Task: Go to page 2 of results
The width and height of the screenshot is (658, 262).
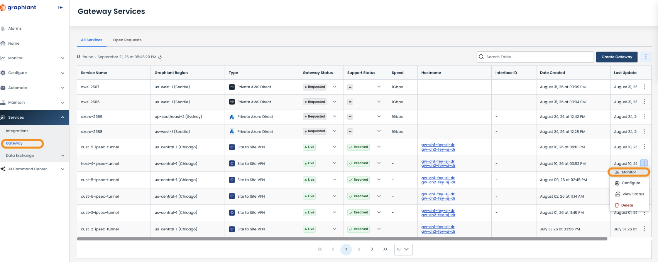Action: (x=359, y=249)
